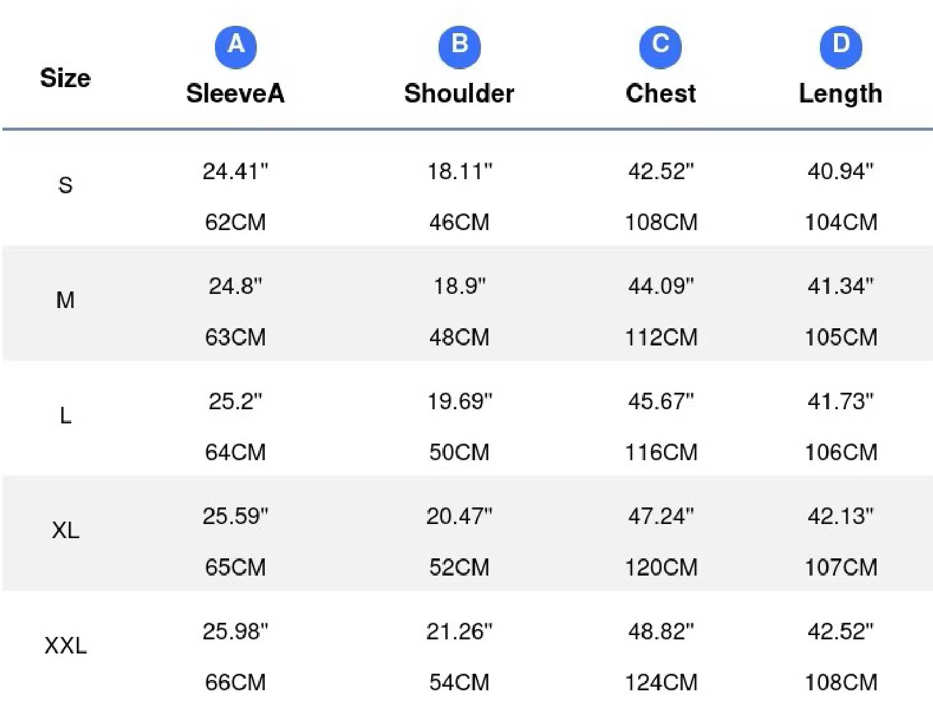Click the blue circle B icon

point(459,47)
